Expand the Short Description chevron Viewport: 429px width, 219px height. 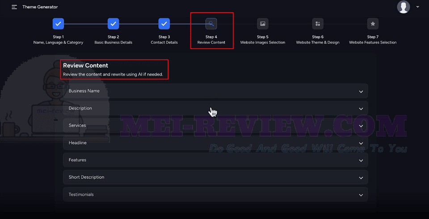pyautogui.click(x=361, y=178)
